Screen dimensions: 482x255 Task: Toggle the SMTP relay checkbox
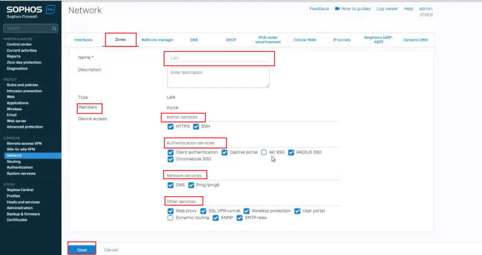coord(240,218)
